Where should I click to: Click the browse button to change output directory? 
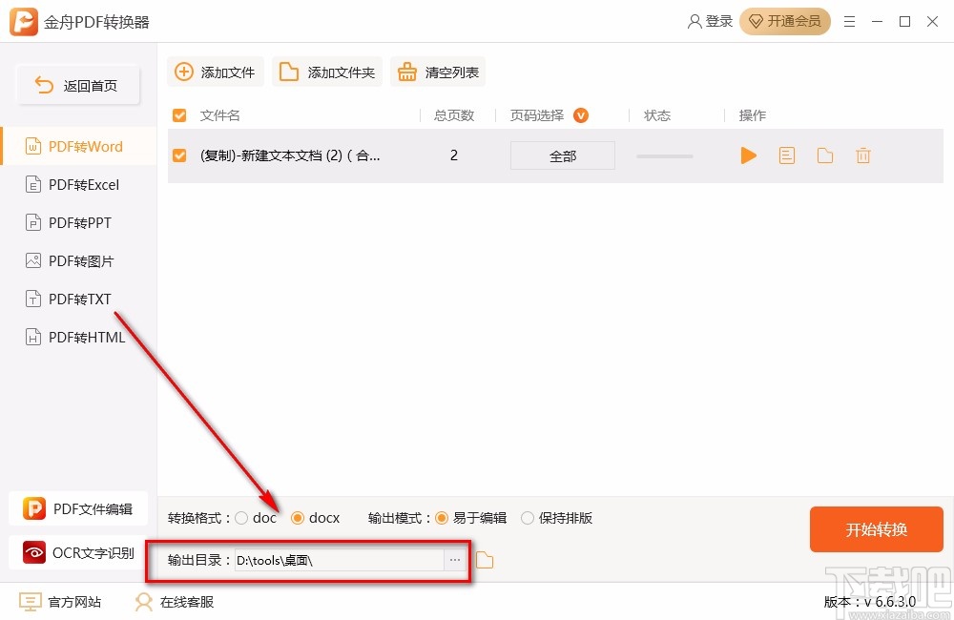pos(455,560)
